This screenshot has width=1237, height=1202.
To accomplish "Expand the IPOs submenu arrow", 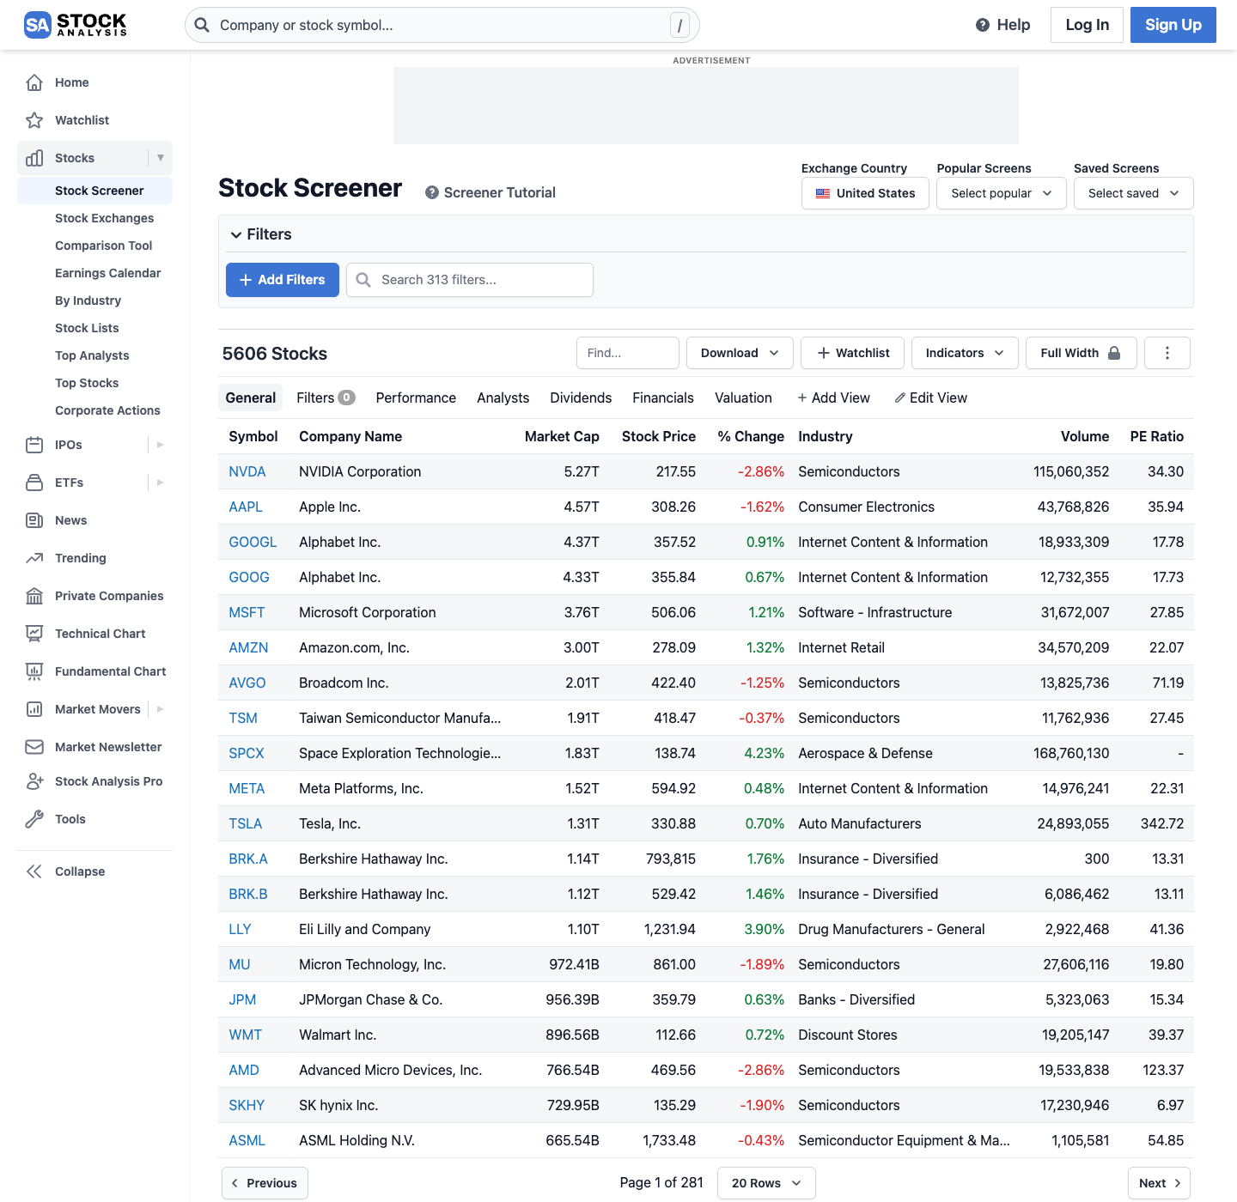I will 161,445.
